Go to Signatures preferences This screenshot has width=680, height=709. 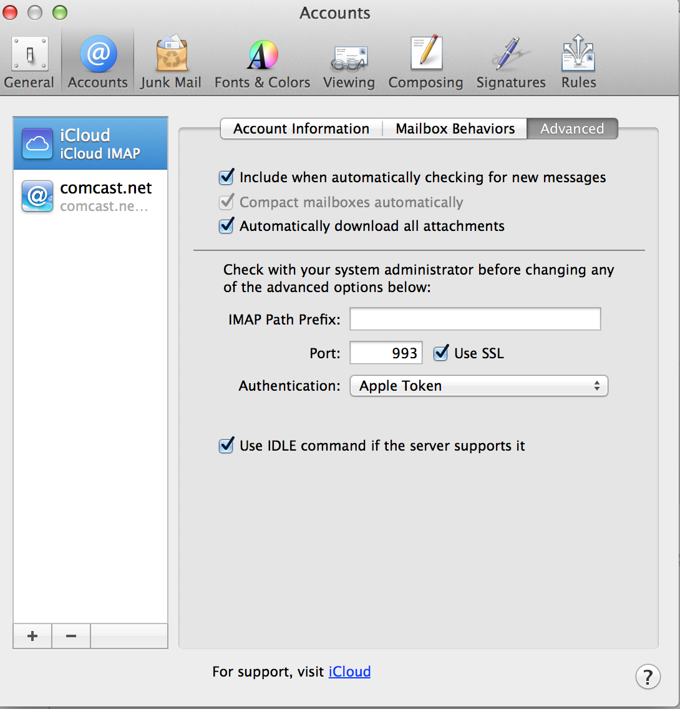(511, 62)
